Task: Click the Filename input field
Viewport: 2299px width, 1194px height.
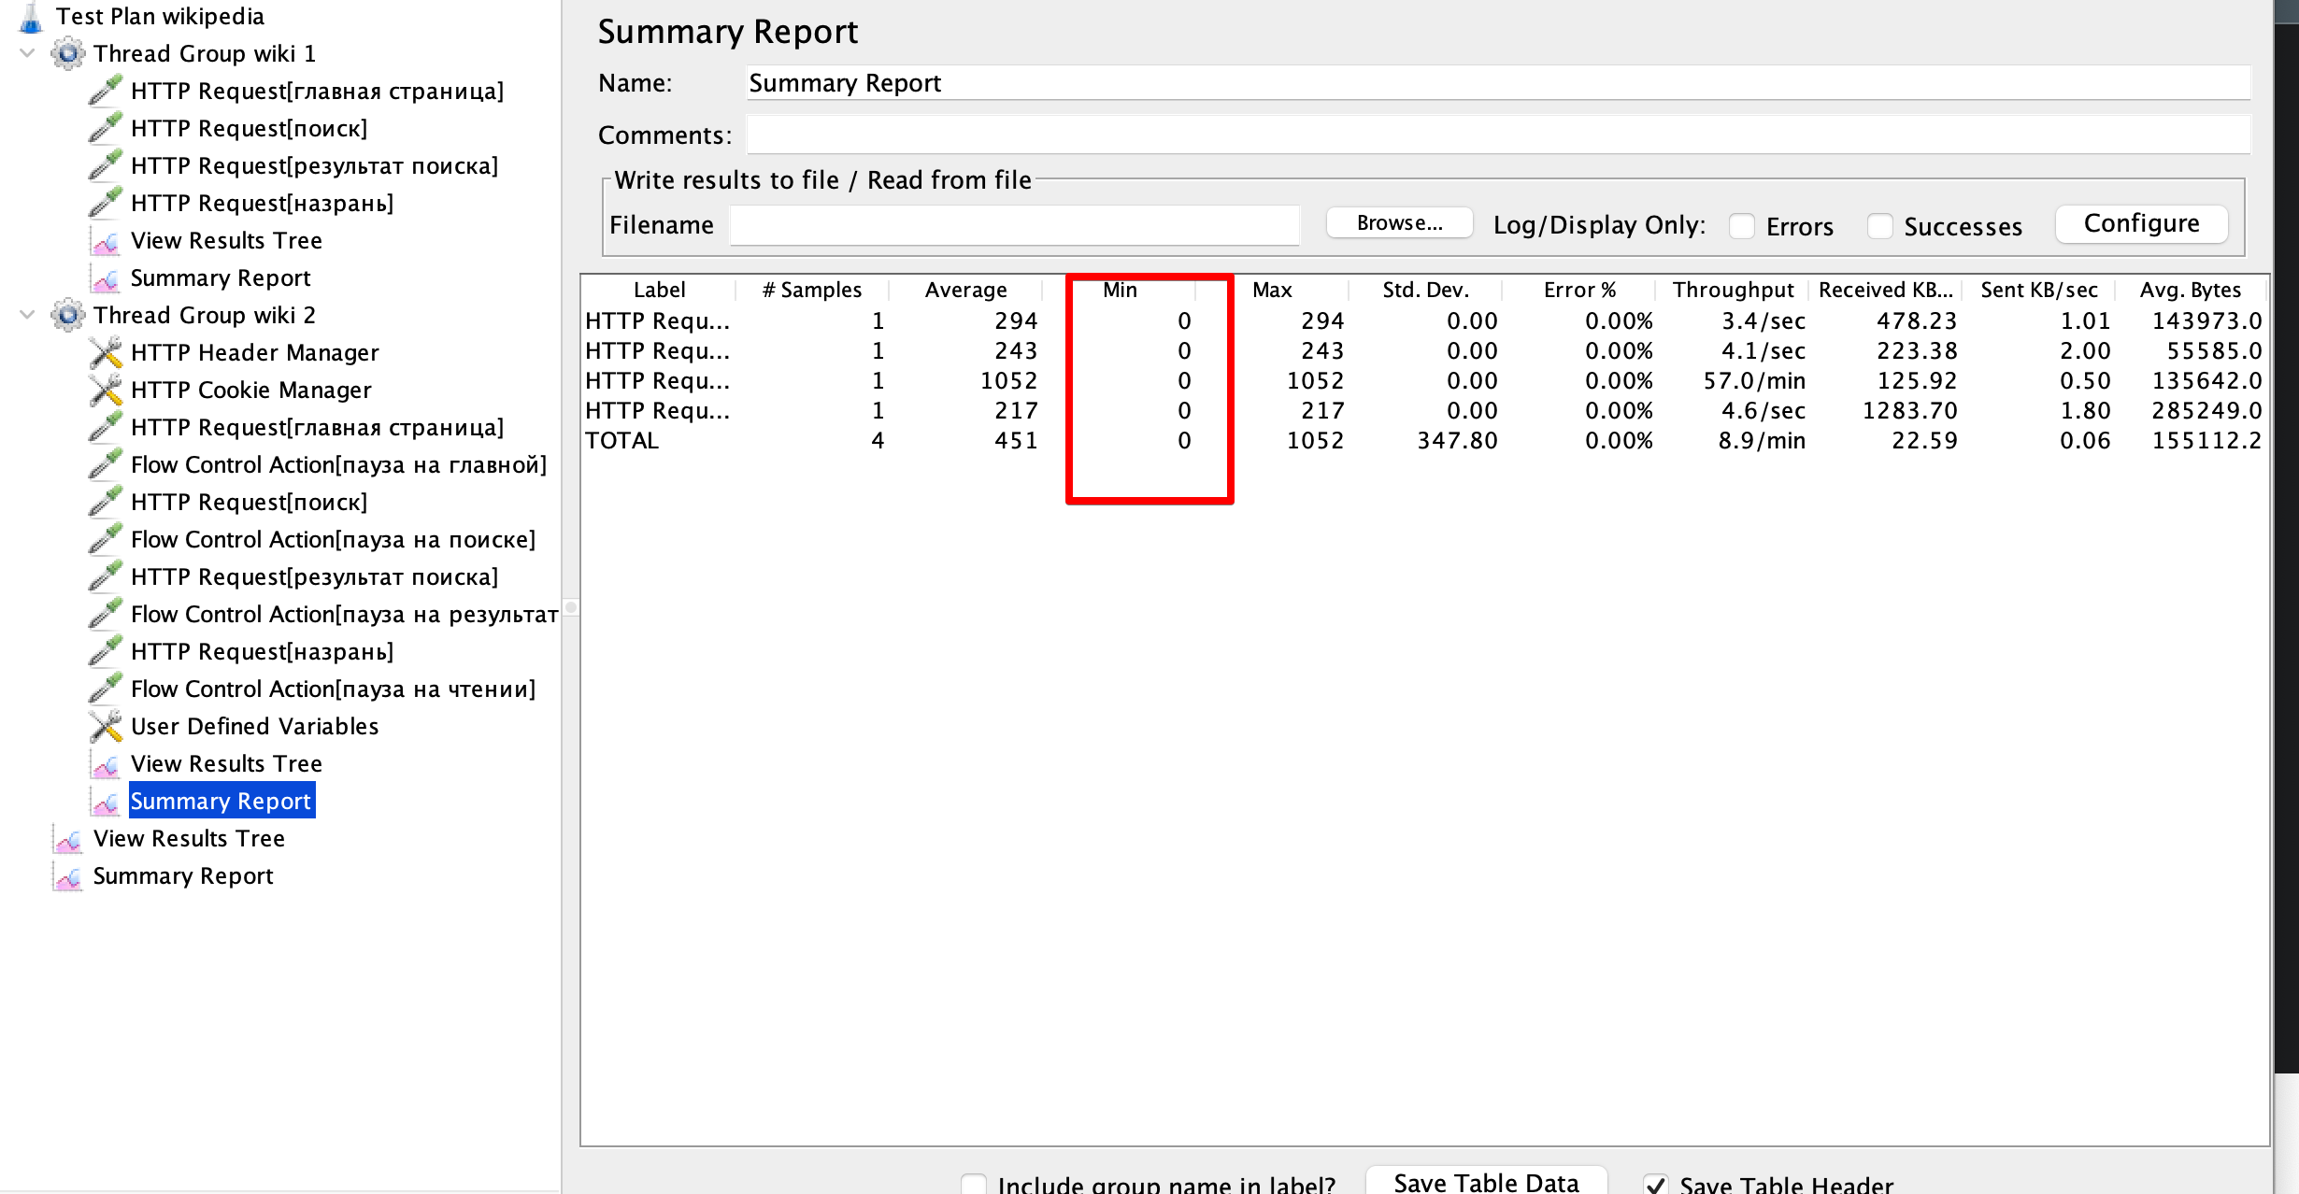Action: (x=1014, y=225)
